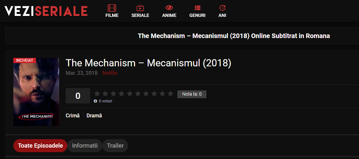Click the list icon above GENURI

(197, 8)
